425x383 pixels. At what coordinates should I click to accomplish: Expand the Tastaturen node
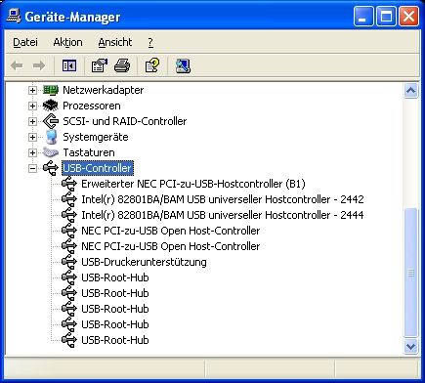(x=32, y=152)
